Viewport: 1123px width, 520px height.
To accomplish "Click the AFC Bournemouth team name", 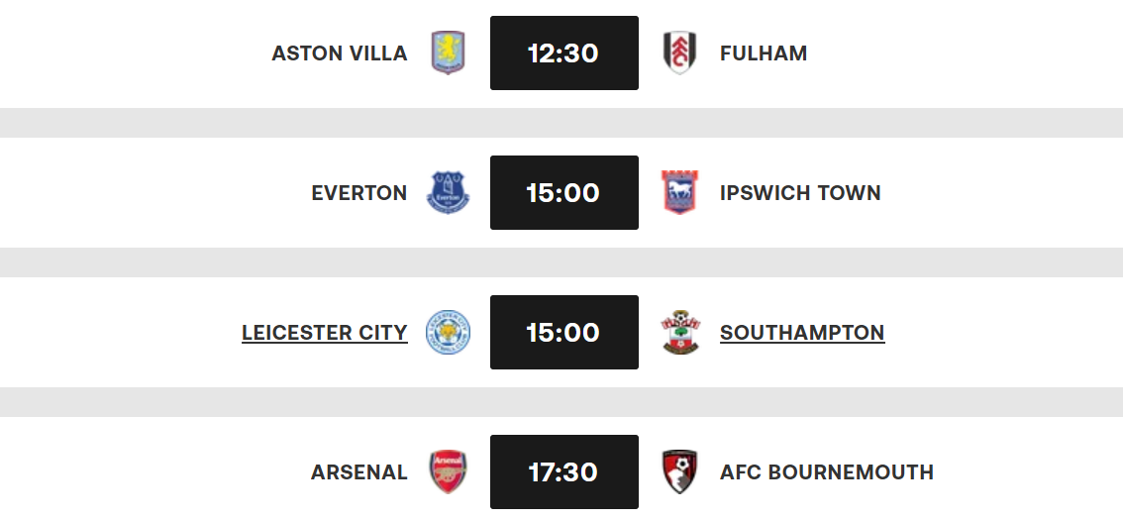I will [827, 472].
